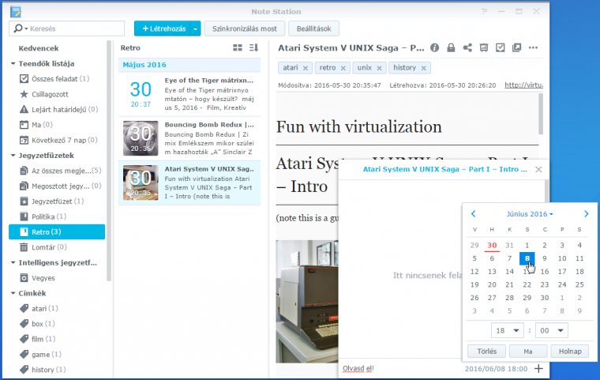Viewport: 600px width, 380px height.
Task: Select Atari System V UNIX Saga note in list
Action: pos(189,182)
